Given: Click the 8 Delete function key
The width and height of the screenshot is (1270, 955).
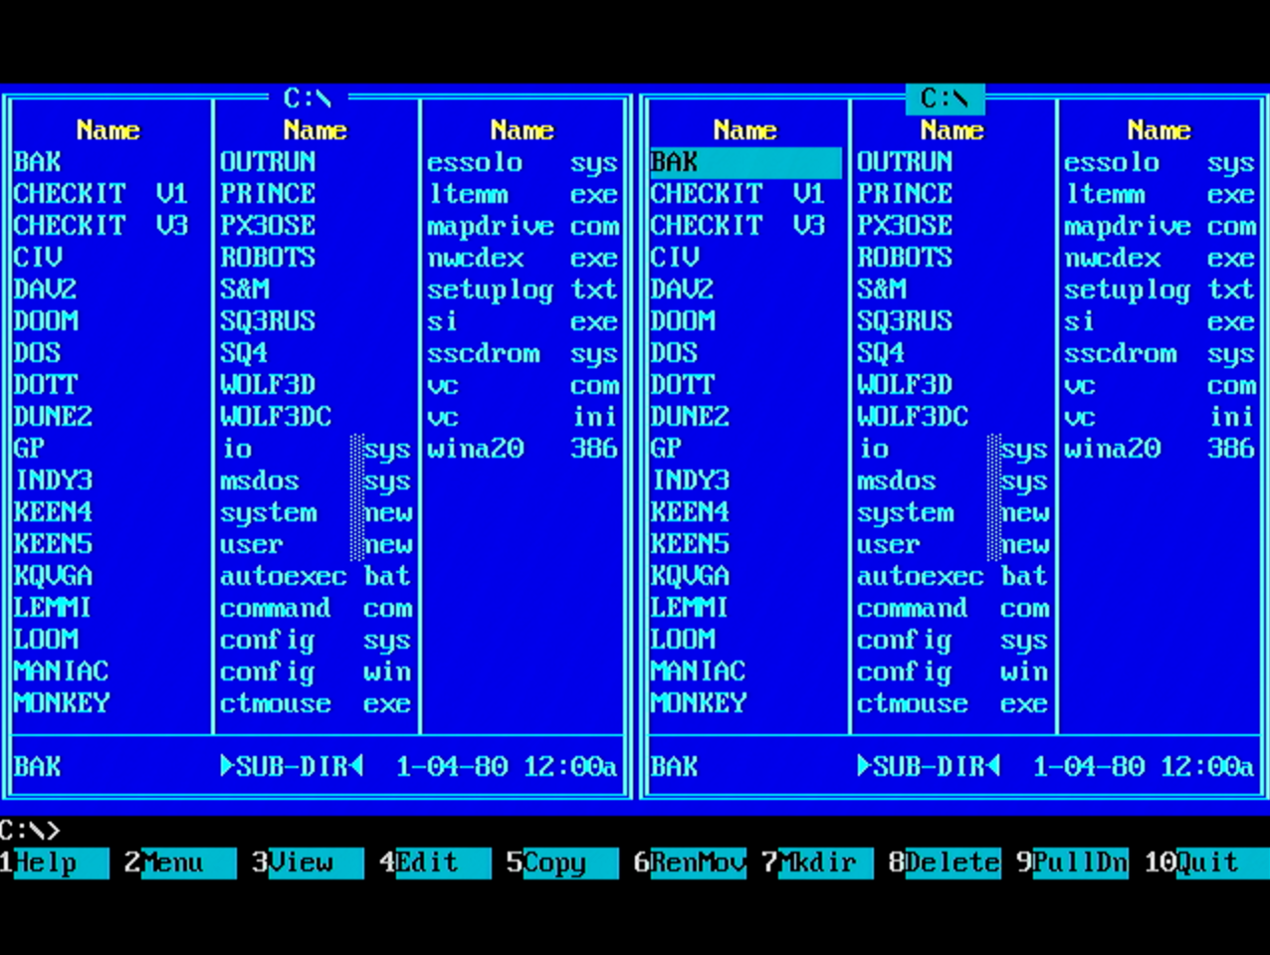Looking at the screenshot, I should [x=945, y=862].
